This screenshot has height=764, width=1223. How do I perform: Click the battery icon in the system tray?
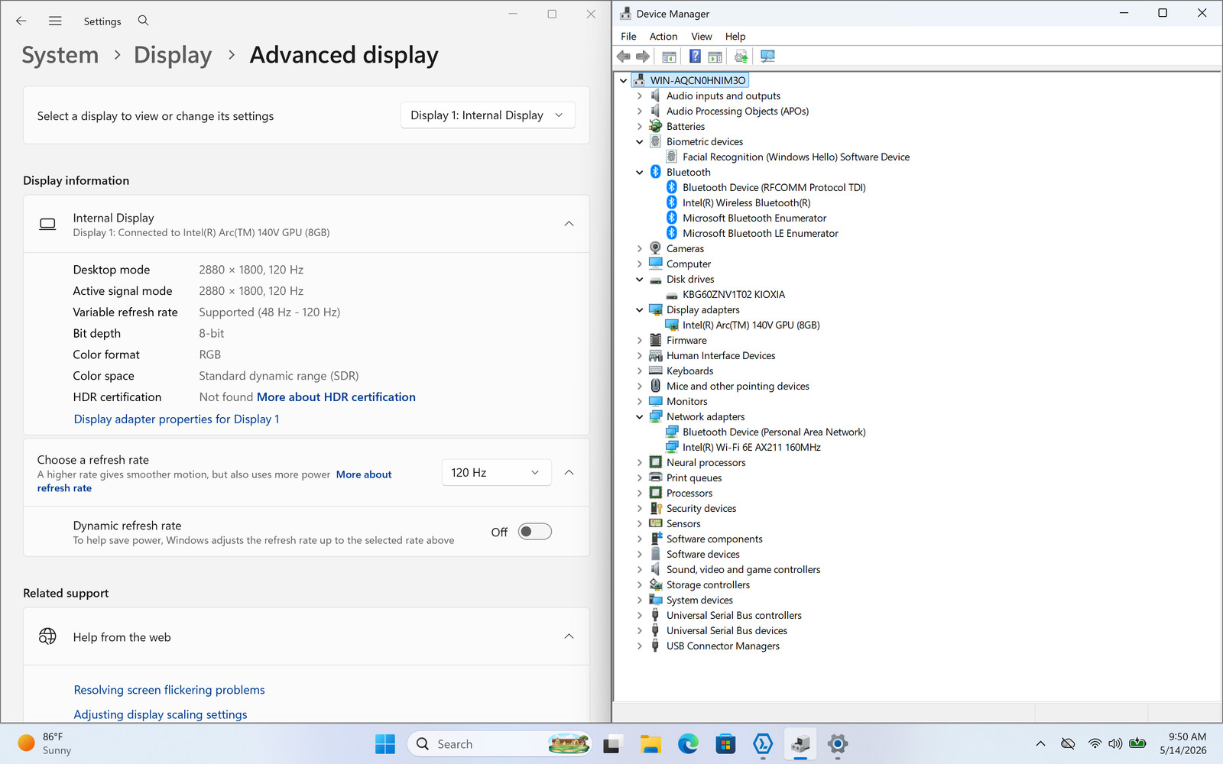[1137, 743]
